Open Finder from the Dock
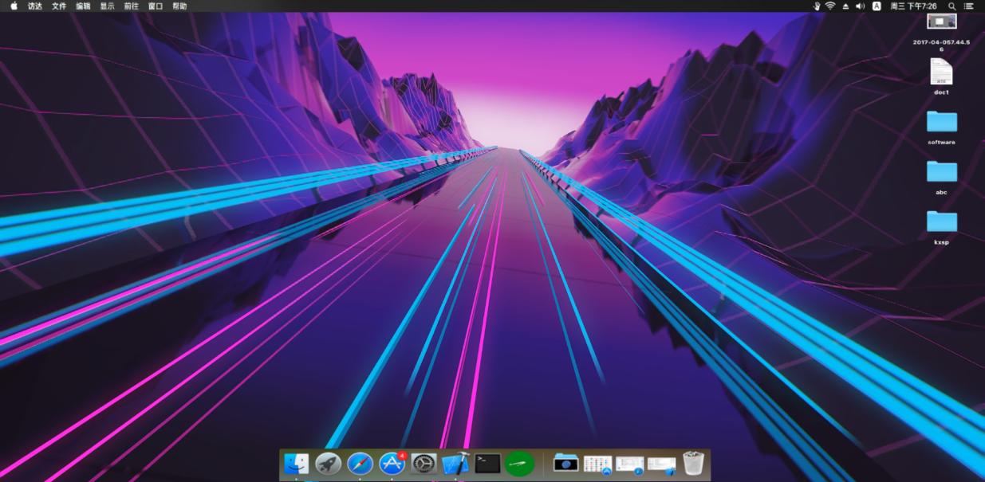985x482 pixels. coord(296,463)
